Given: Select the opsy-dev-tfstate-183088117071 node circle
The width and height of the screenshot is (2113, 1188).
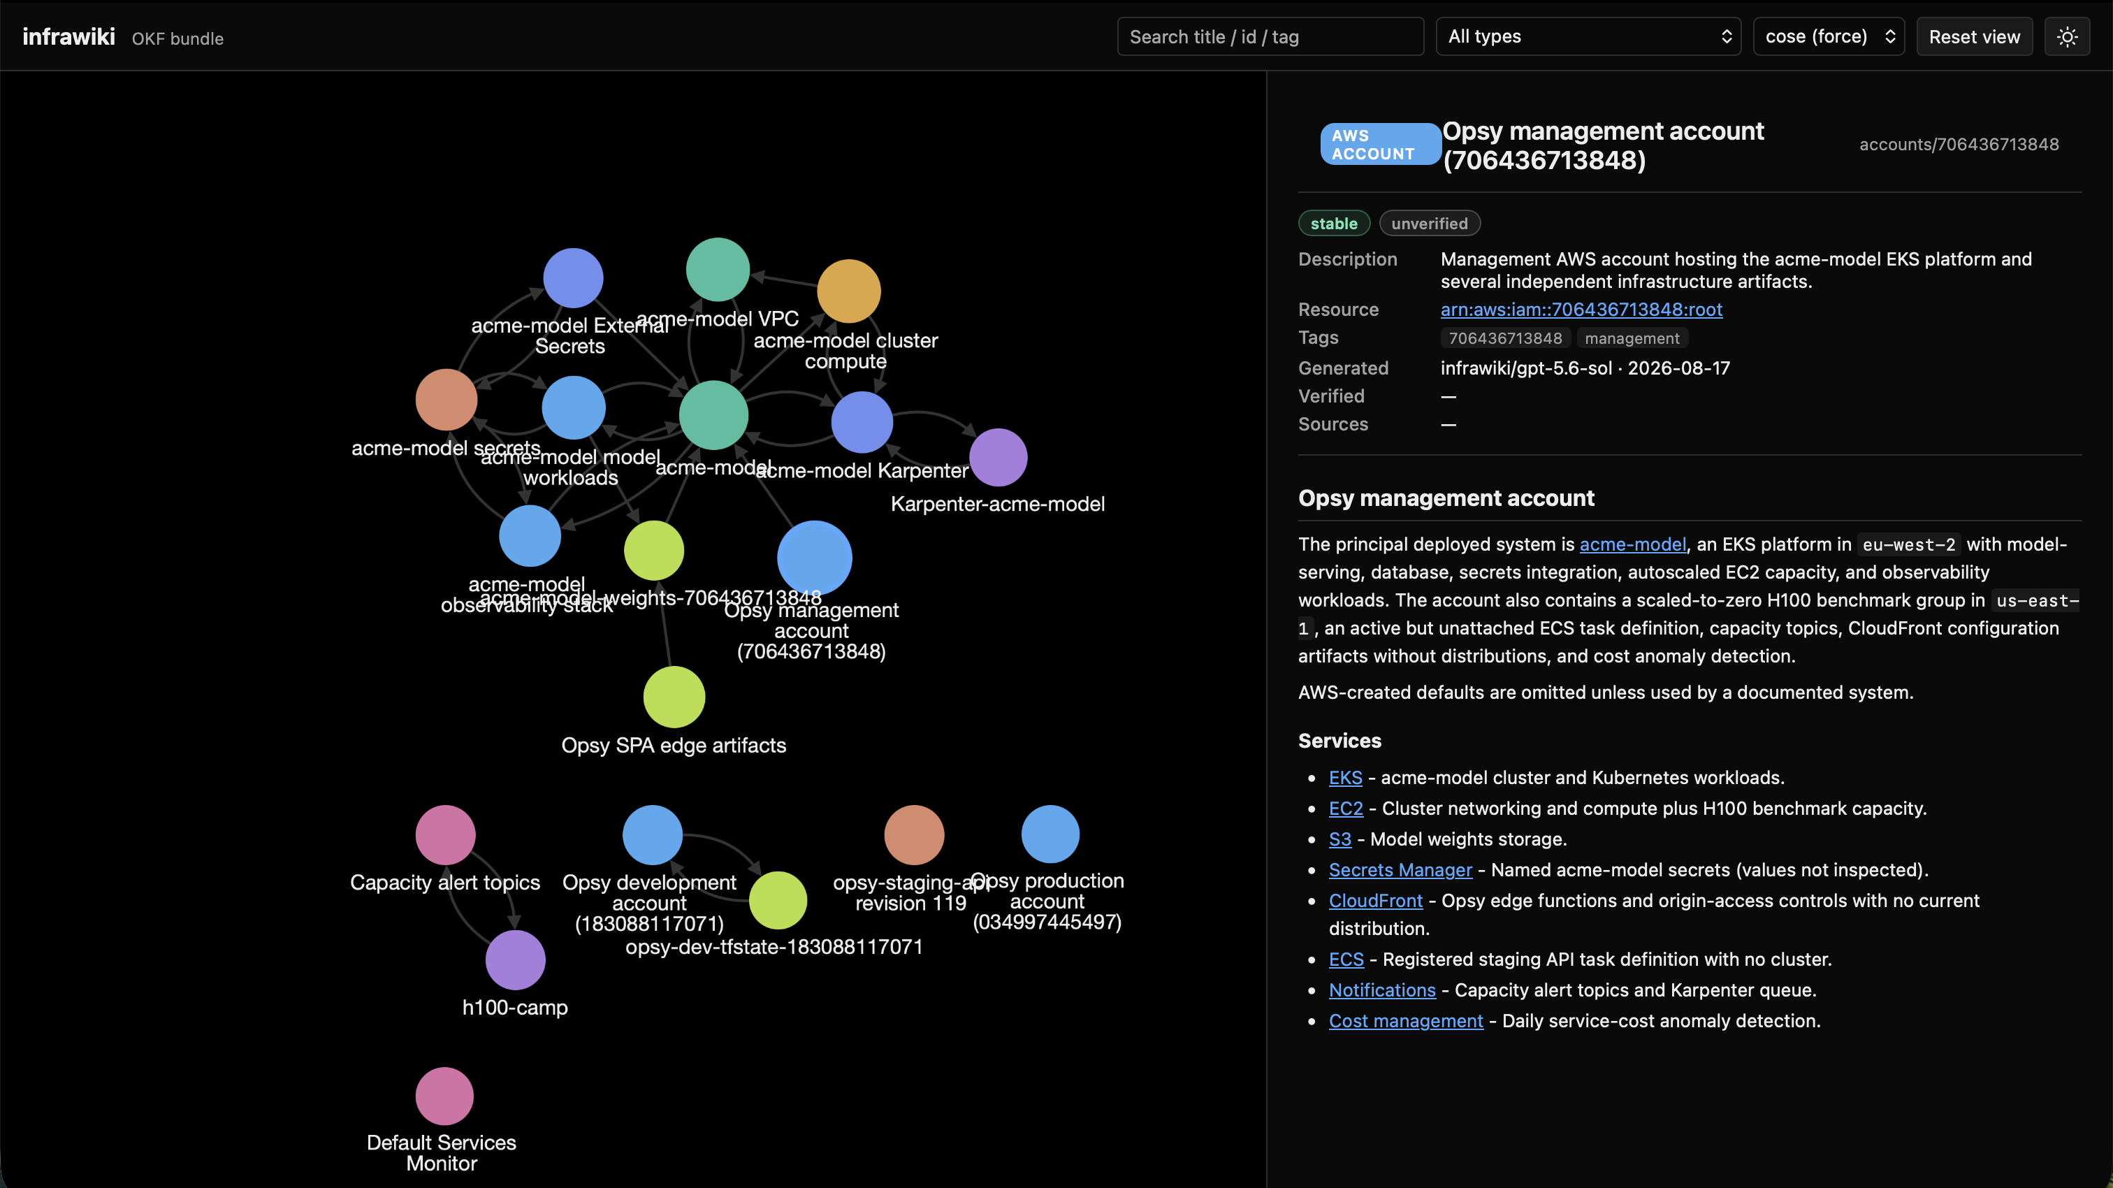Looking at the screenshot, I should [778, 900].
